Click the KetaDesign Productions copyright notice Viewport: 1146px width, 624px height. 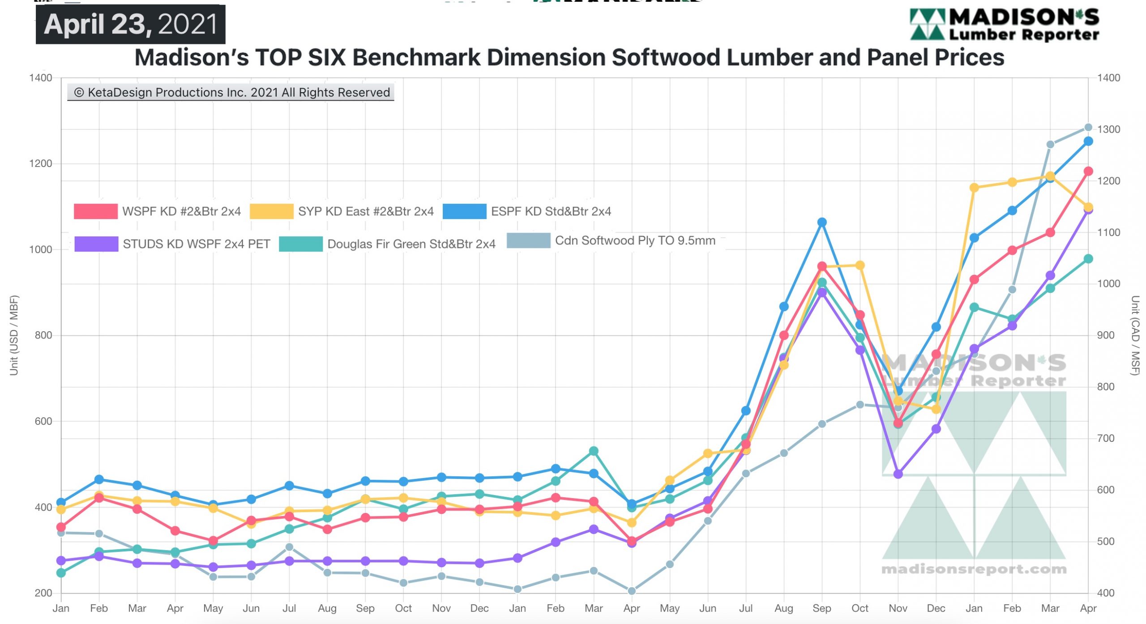pyautogui.click(x=231, y=92)
